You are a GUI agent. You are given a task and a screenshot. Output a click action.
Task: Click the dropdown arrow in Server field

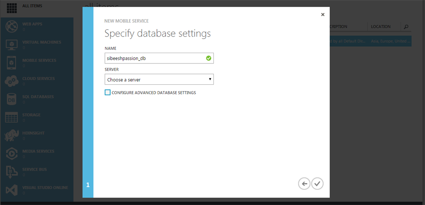210,79
